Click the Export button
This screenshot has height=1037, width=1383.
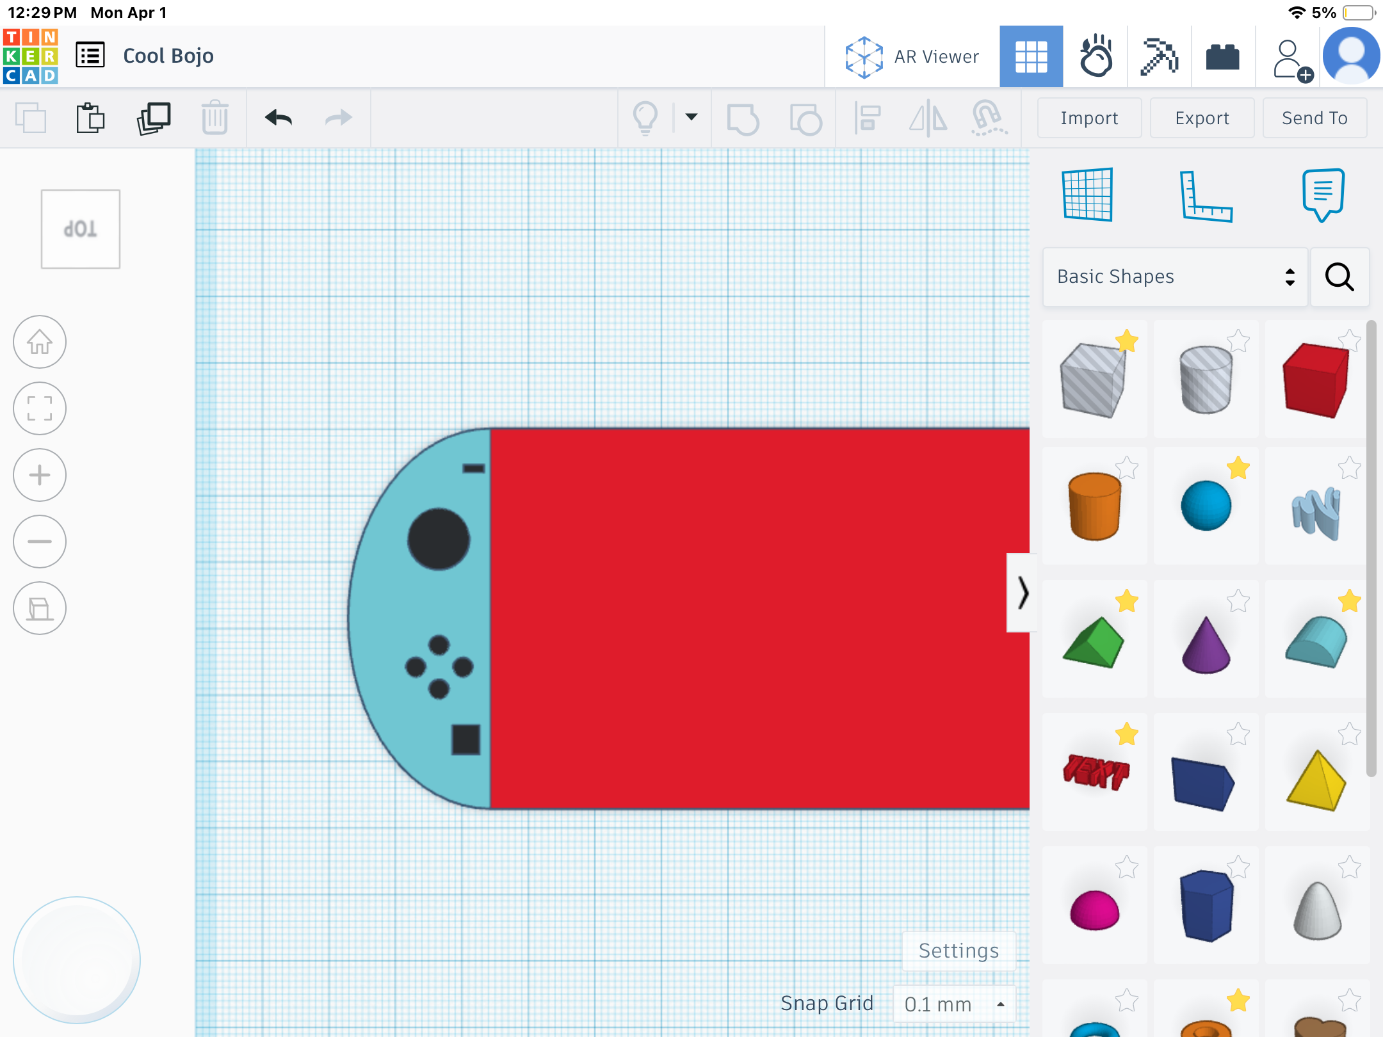click(x=1202, y=118)
